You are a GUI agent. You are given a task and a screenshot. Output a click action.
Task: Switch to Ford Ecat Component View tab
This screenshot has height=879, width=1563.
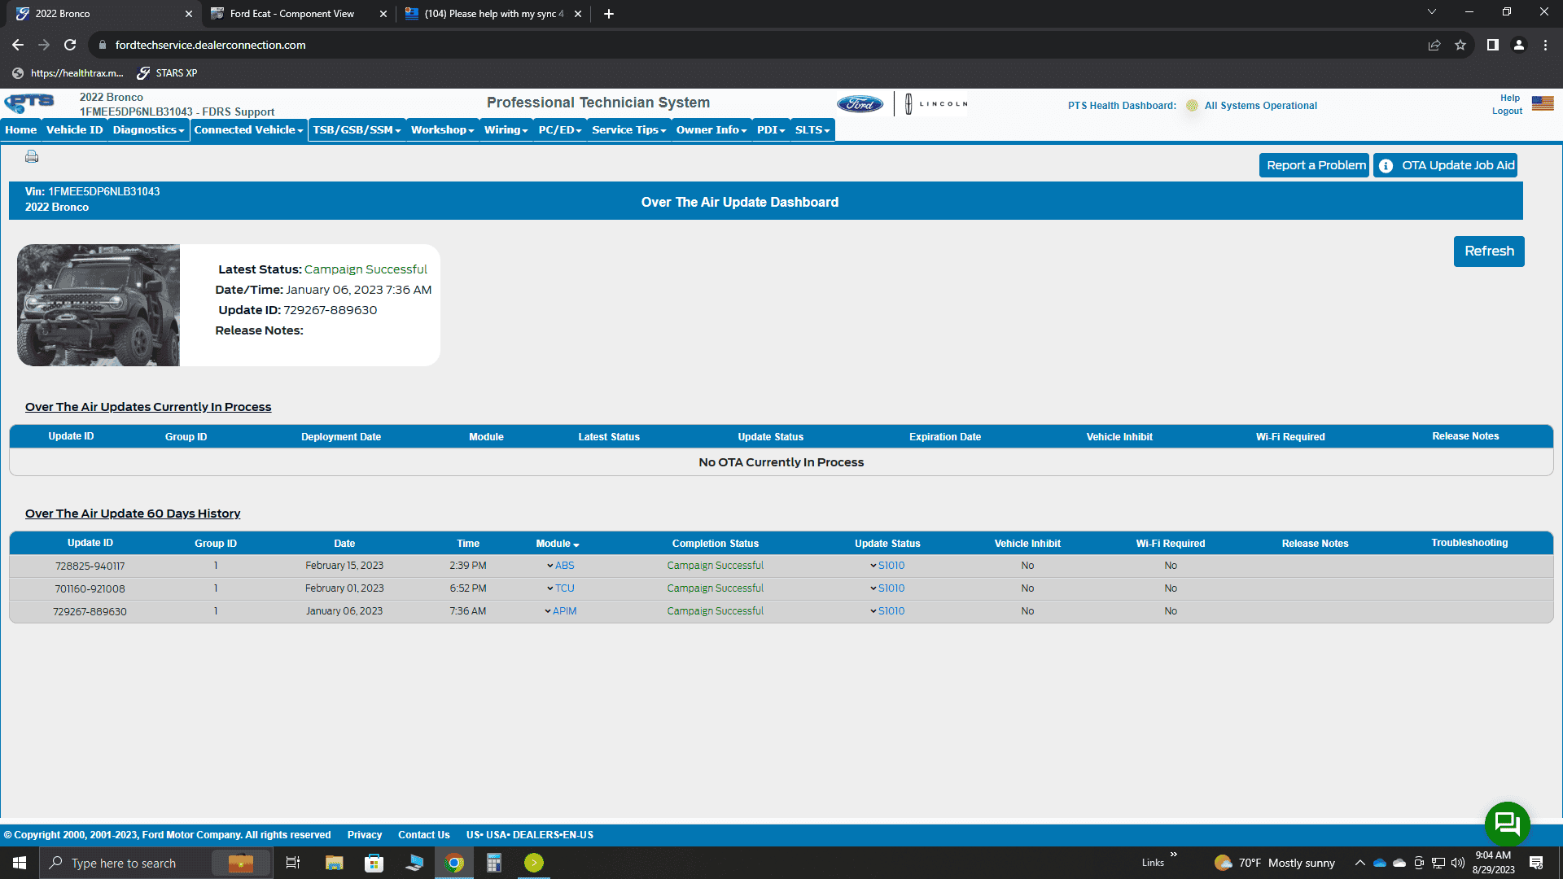291,14
